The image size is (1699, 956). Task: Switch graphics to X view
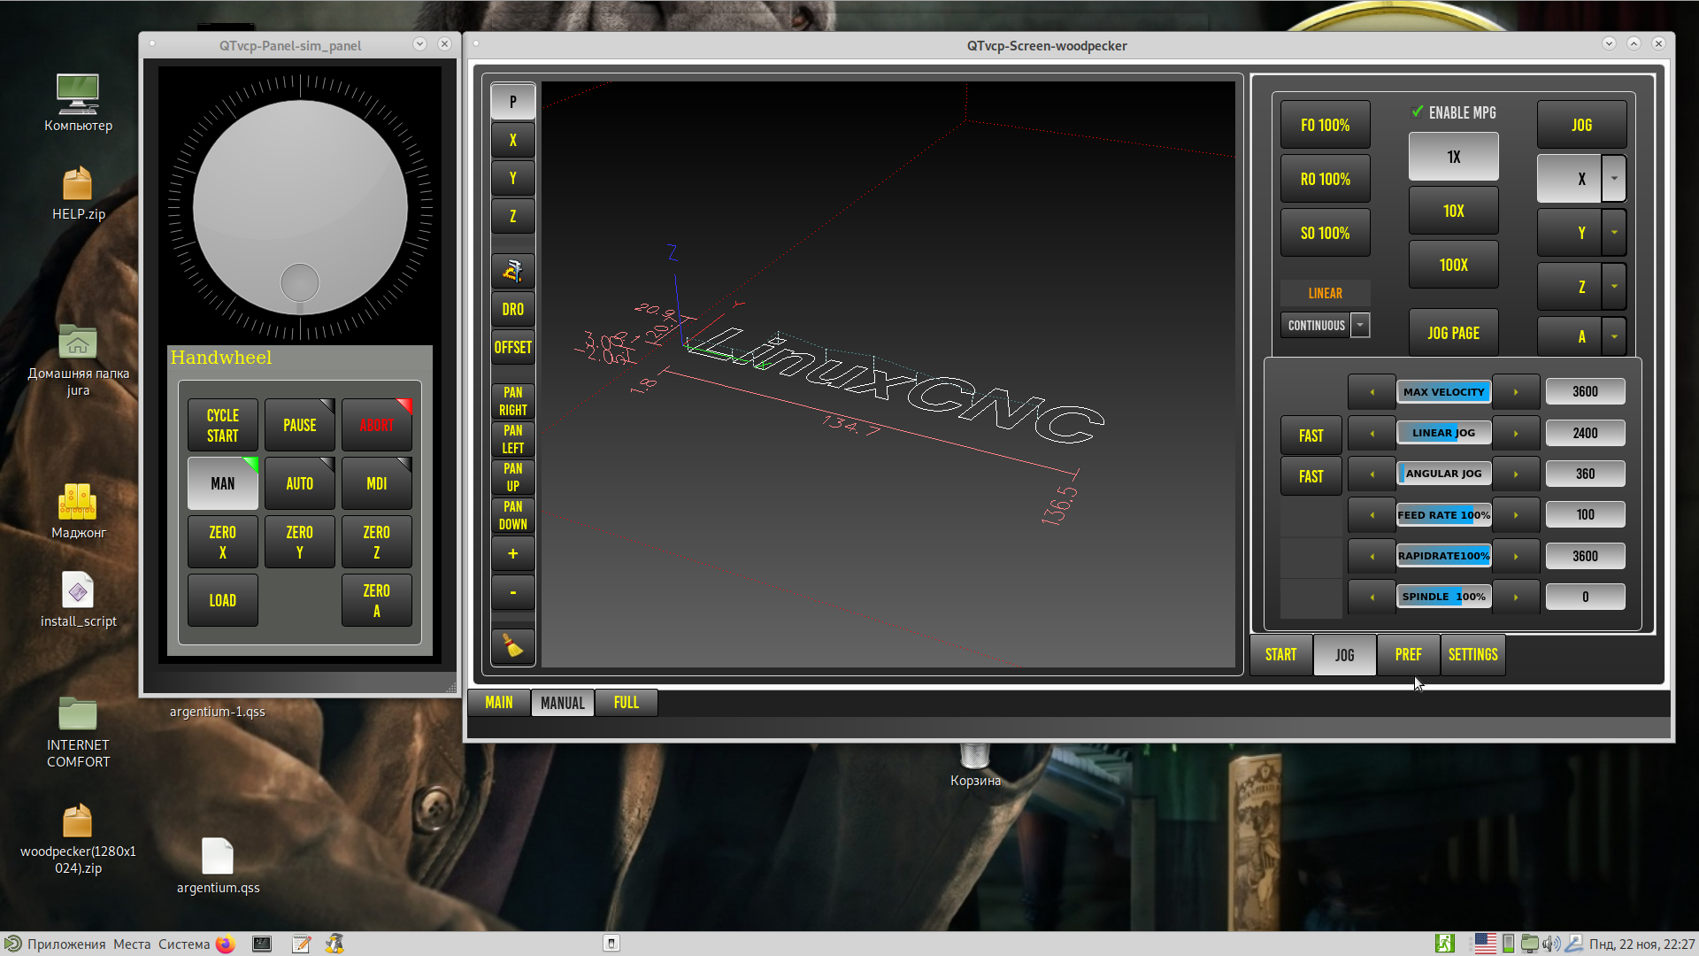(x=512, y=140)
